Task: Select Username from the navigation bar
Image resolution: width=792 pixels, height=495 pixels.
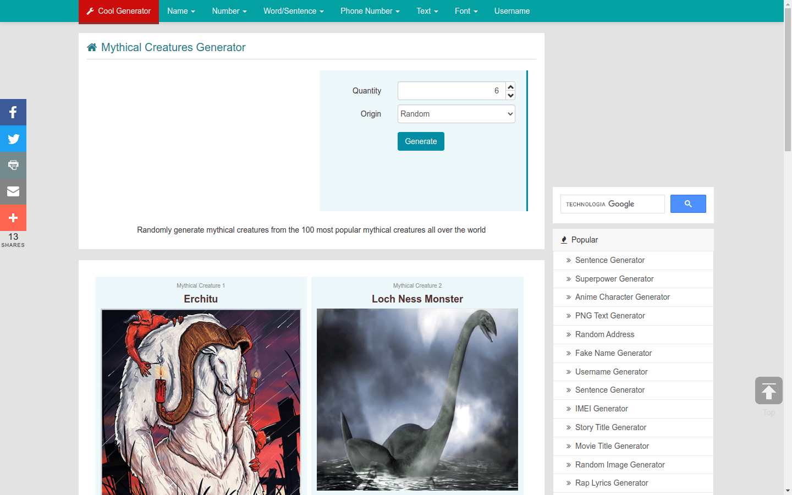Action: 512,11
